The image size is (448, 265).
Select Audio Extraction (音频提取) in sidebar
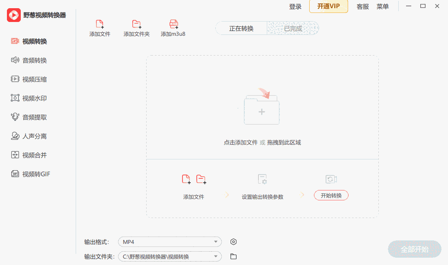point(35,117)
